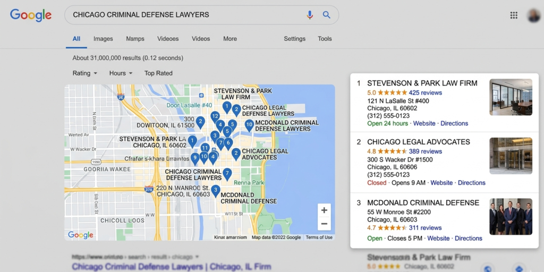Select map pin 10 beside McDonald Criminal Defense Lawyers
Screen dimensions: 544x272
(249, 125)
